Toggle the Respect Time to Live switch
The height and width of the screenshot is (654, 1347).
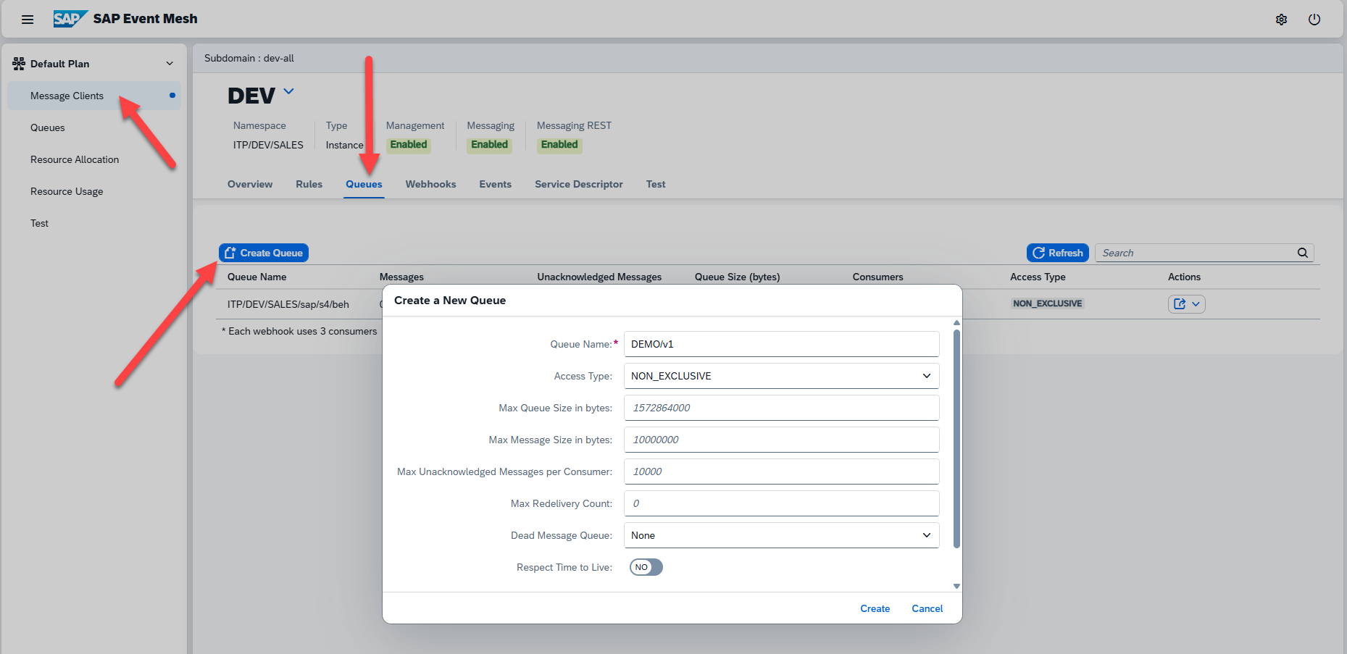coord(646,567)
